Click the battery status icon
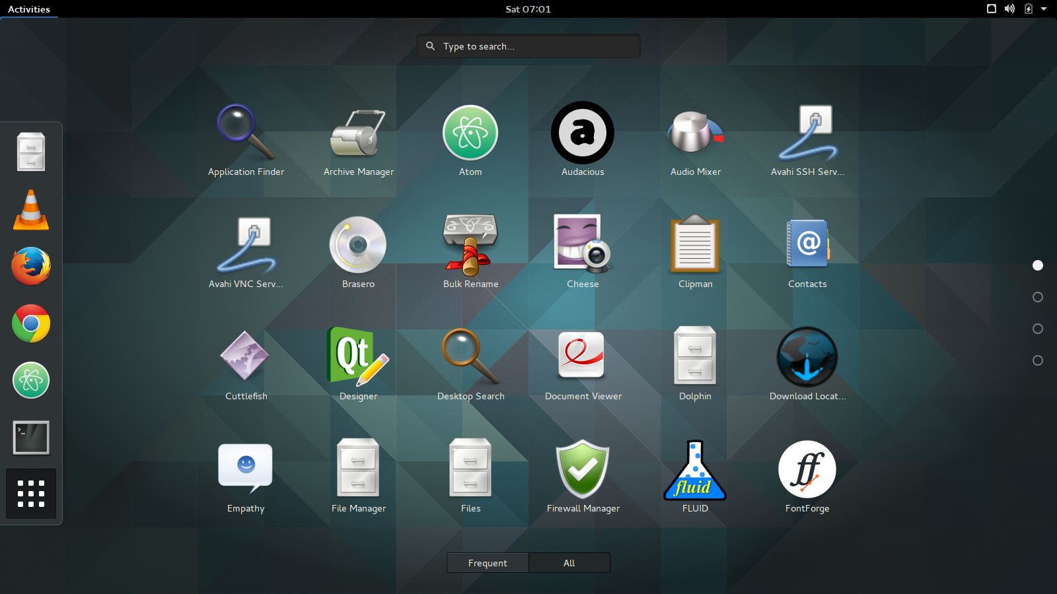The height and width of the screenshot is (594, 1057). 1029,9
